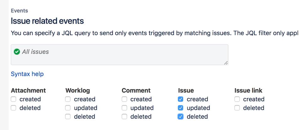Check the Worklog created checkbox
This screenshot has height=130, width=299.
pos(68,99)
